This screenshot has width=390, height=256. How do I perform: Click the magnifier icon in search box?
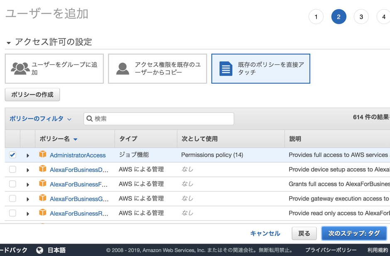coord(89,118)
